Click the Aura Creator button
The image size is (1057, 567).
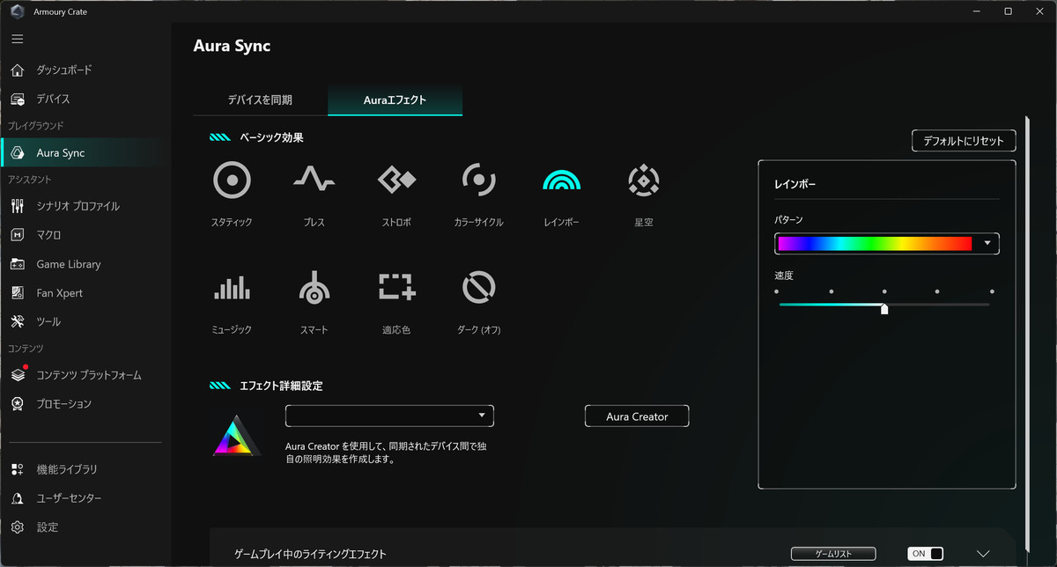tap(637, 416)
